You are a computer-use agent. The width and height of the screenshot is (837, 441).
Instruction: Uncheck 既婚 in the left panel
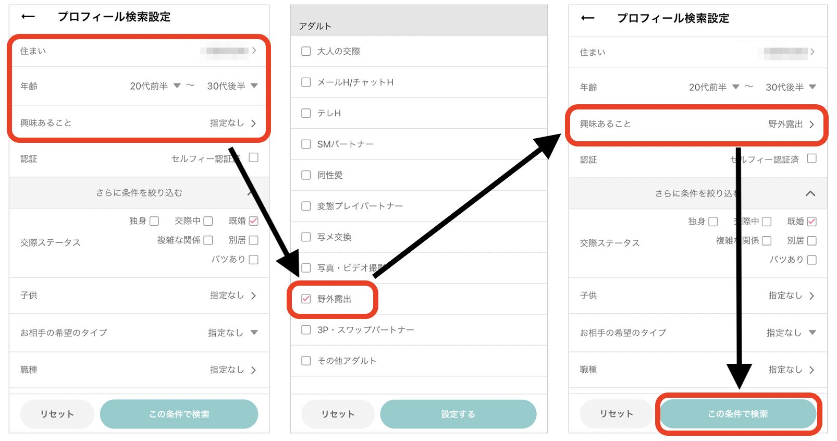(254, 221)
